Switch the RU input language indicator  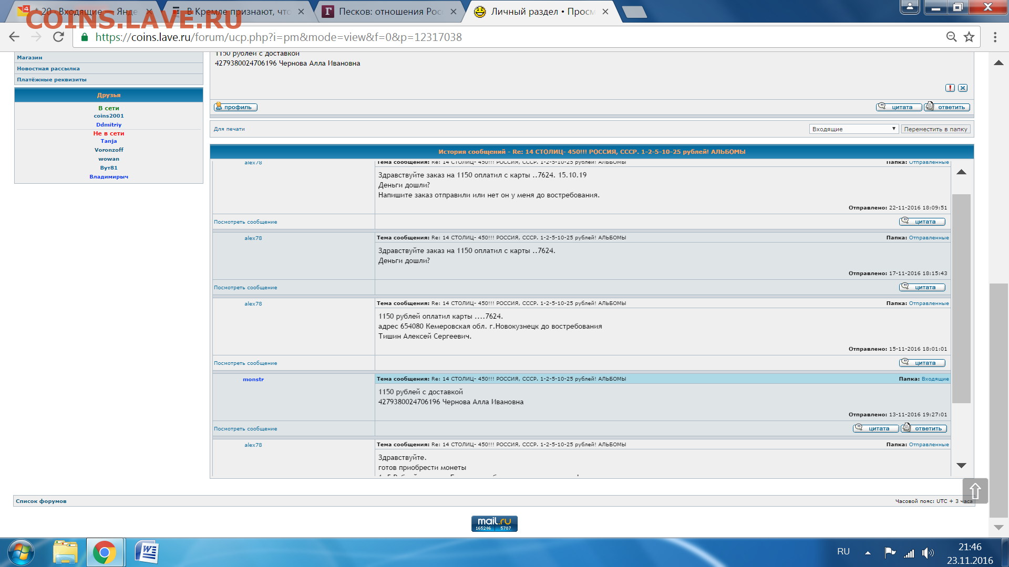pos(843,551)
